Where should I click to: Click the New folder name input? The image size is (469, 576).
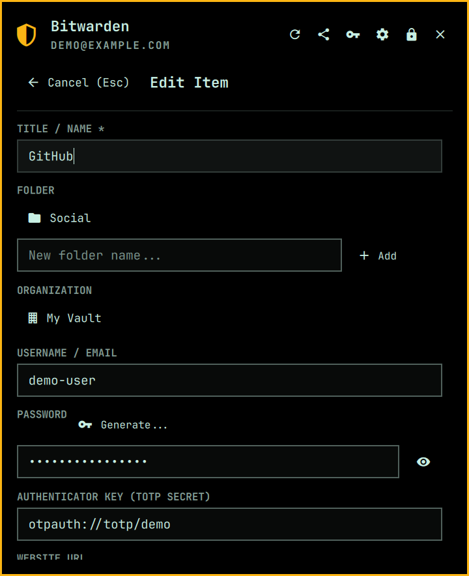[x=180, y=255]
